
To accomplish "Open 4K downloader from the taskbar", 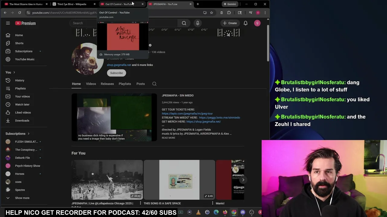I will 190,212.
